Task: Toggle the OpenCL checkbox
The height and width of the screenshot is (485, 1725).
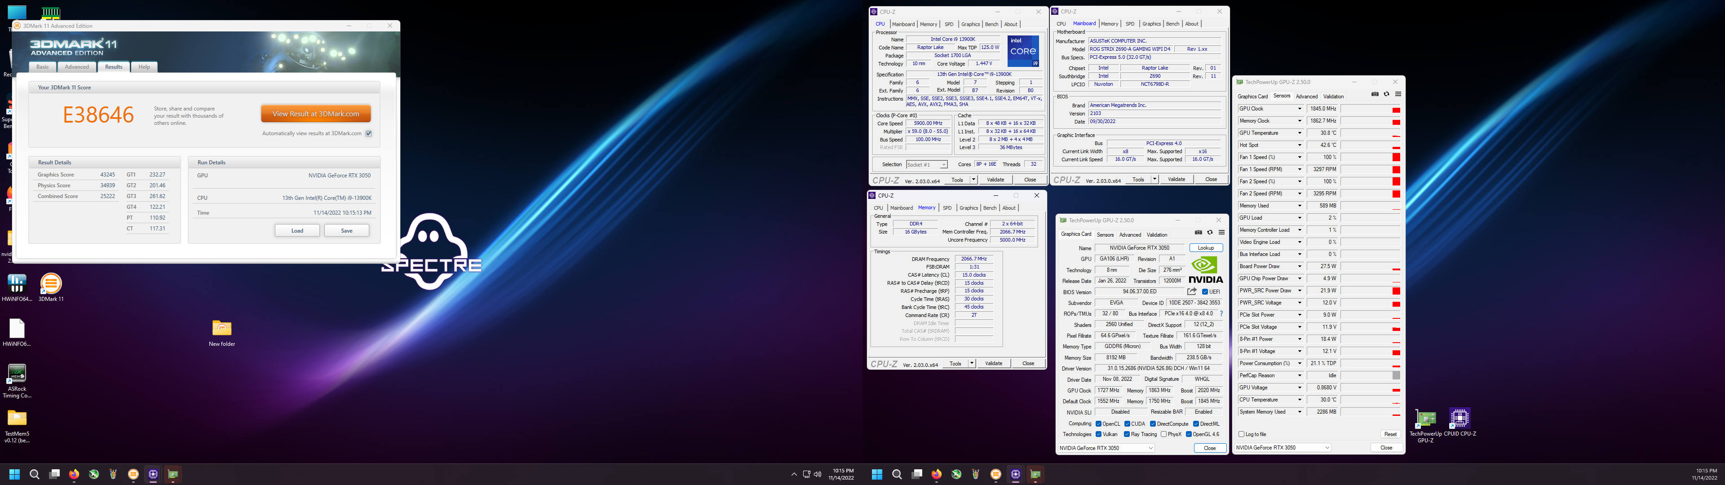Action: pyautogui.click(x=1098, y=423)
